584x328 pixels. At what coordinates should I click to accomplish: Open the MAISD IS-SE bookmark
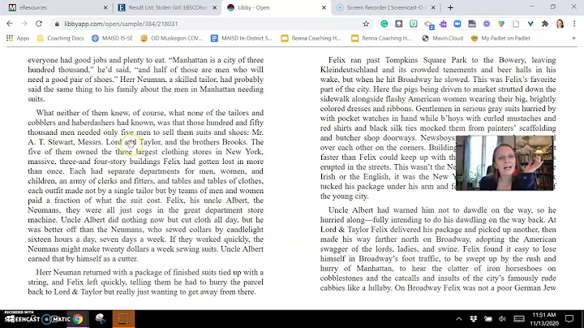pyautogui.click(x=112, y=38)
